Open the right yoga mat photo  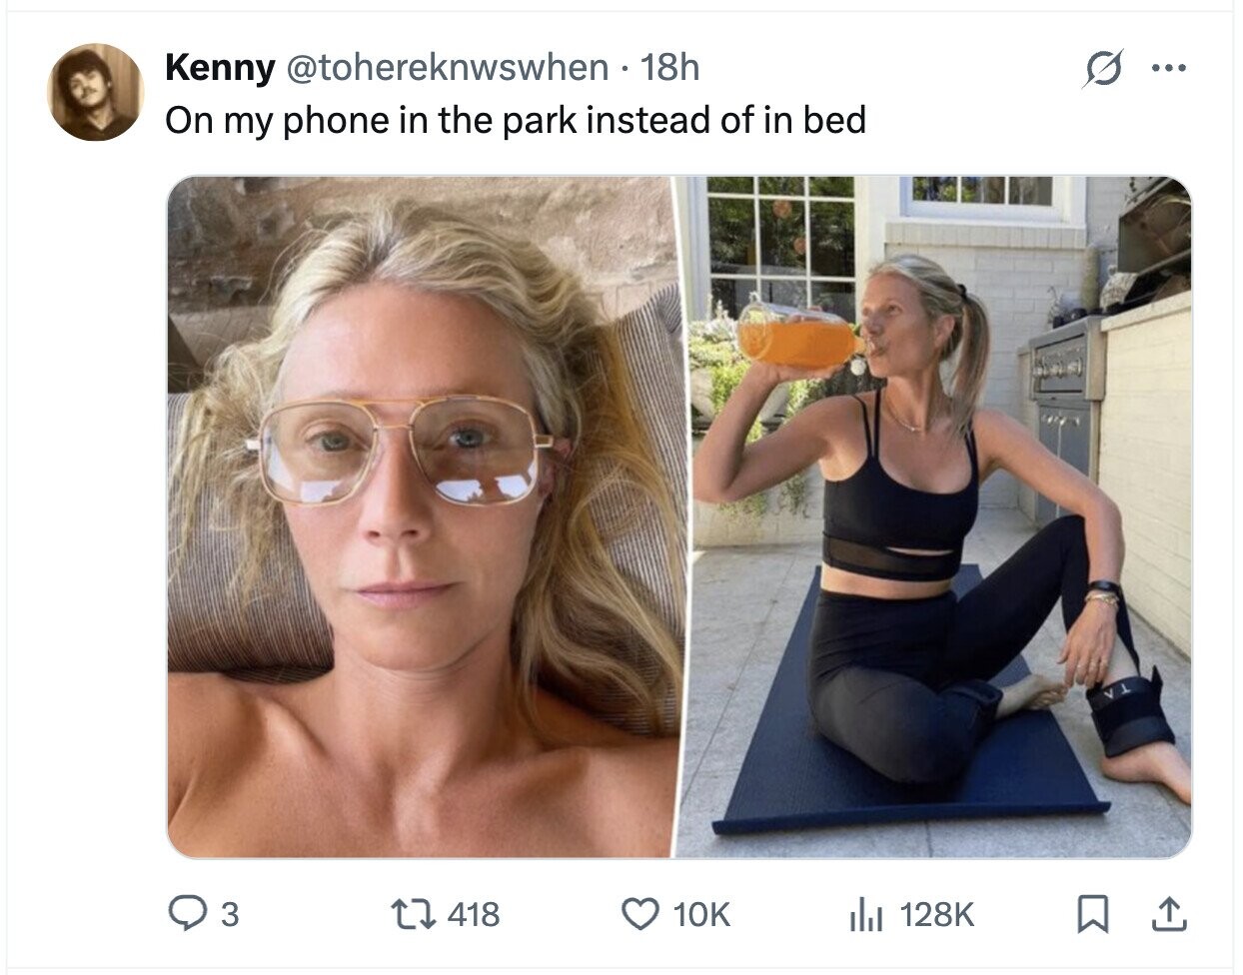click(x=933, y=516)
